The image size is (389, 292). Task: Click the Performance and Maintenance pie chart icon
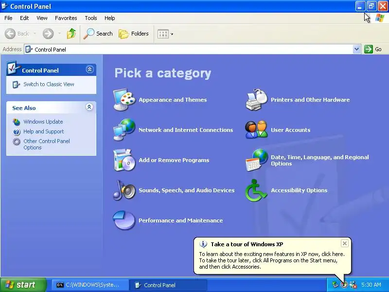(124, 220)
